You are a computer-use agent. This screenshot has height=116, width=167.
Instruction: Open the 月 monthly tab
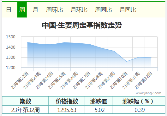35,10
